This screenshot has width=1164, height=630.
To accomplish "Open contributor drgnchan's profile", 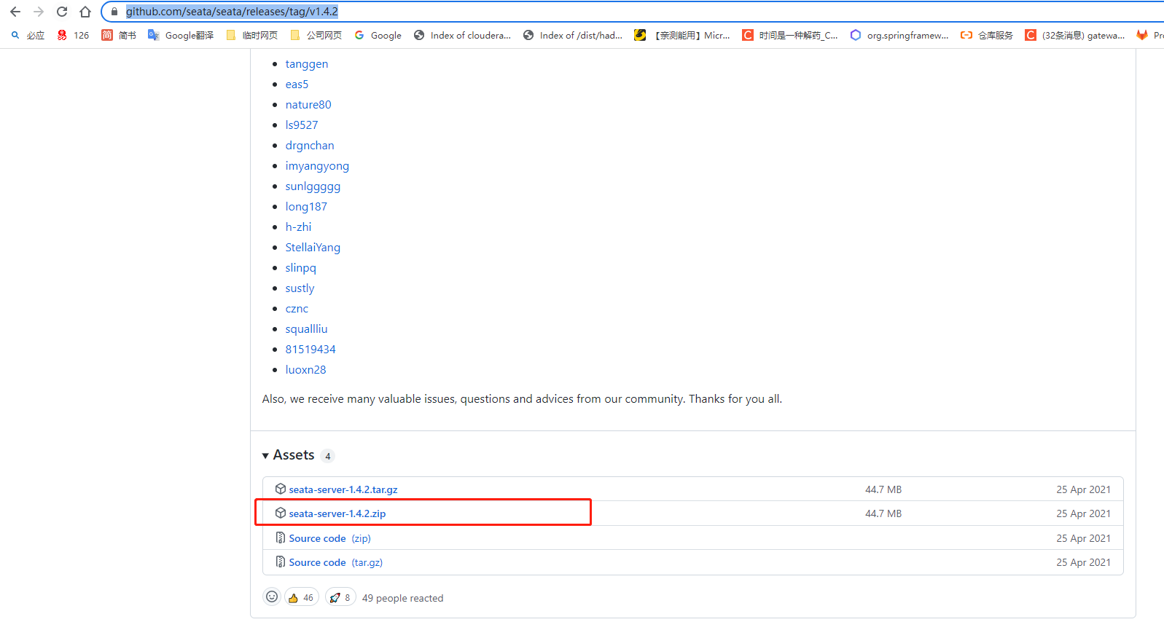I will [310, 146].
